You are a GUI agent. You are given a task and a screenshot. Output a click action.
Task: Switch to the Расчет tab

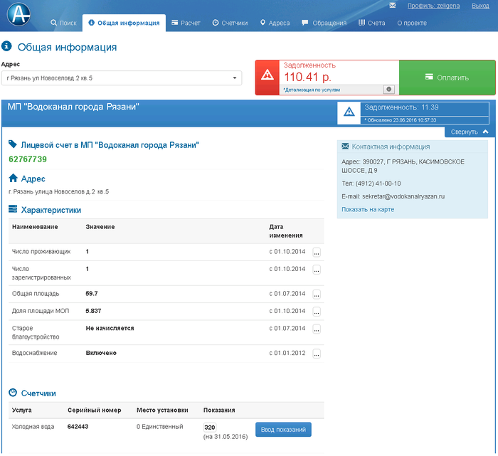point(186,23)
